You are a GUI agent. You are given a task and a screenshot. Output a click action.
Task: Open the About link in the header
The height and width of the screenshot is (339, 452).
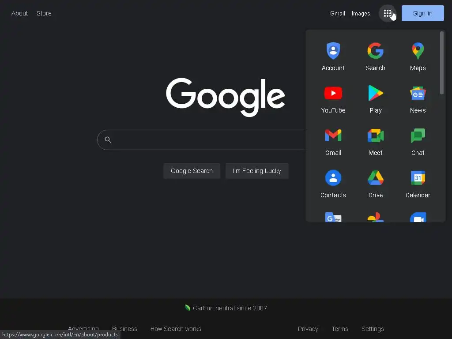coord(19,13)
